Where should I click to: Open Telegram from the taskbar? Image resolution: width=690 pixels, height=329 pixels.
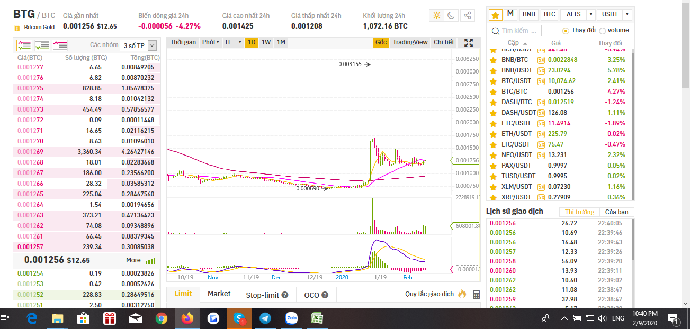(265, 318)
